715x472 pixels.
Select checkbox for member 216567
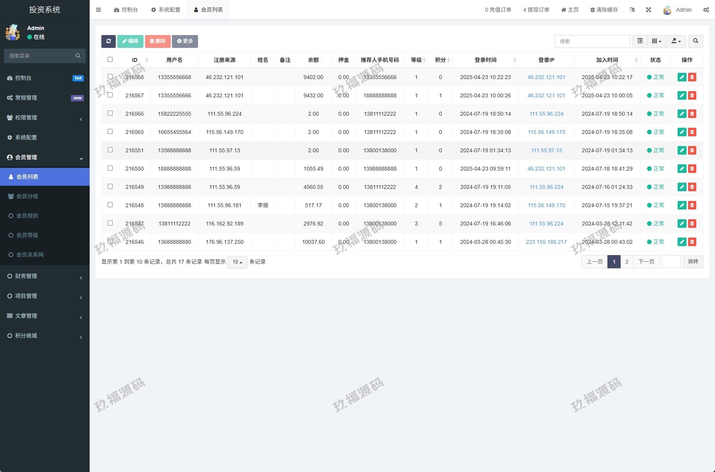(110, 95)
